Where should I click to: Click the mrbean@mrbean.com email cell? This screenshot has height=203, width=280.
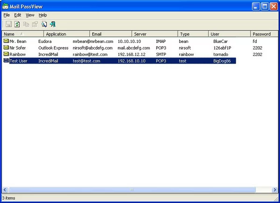[x=93, y=42]
